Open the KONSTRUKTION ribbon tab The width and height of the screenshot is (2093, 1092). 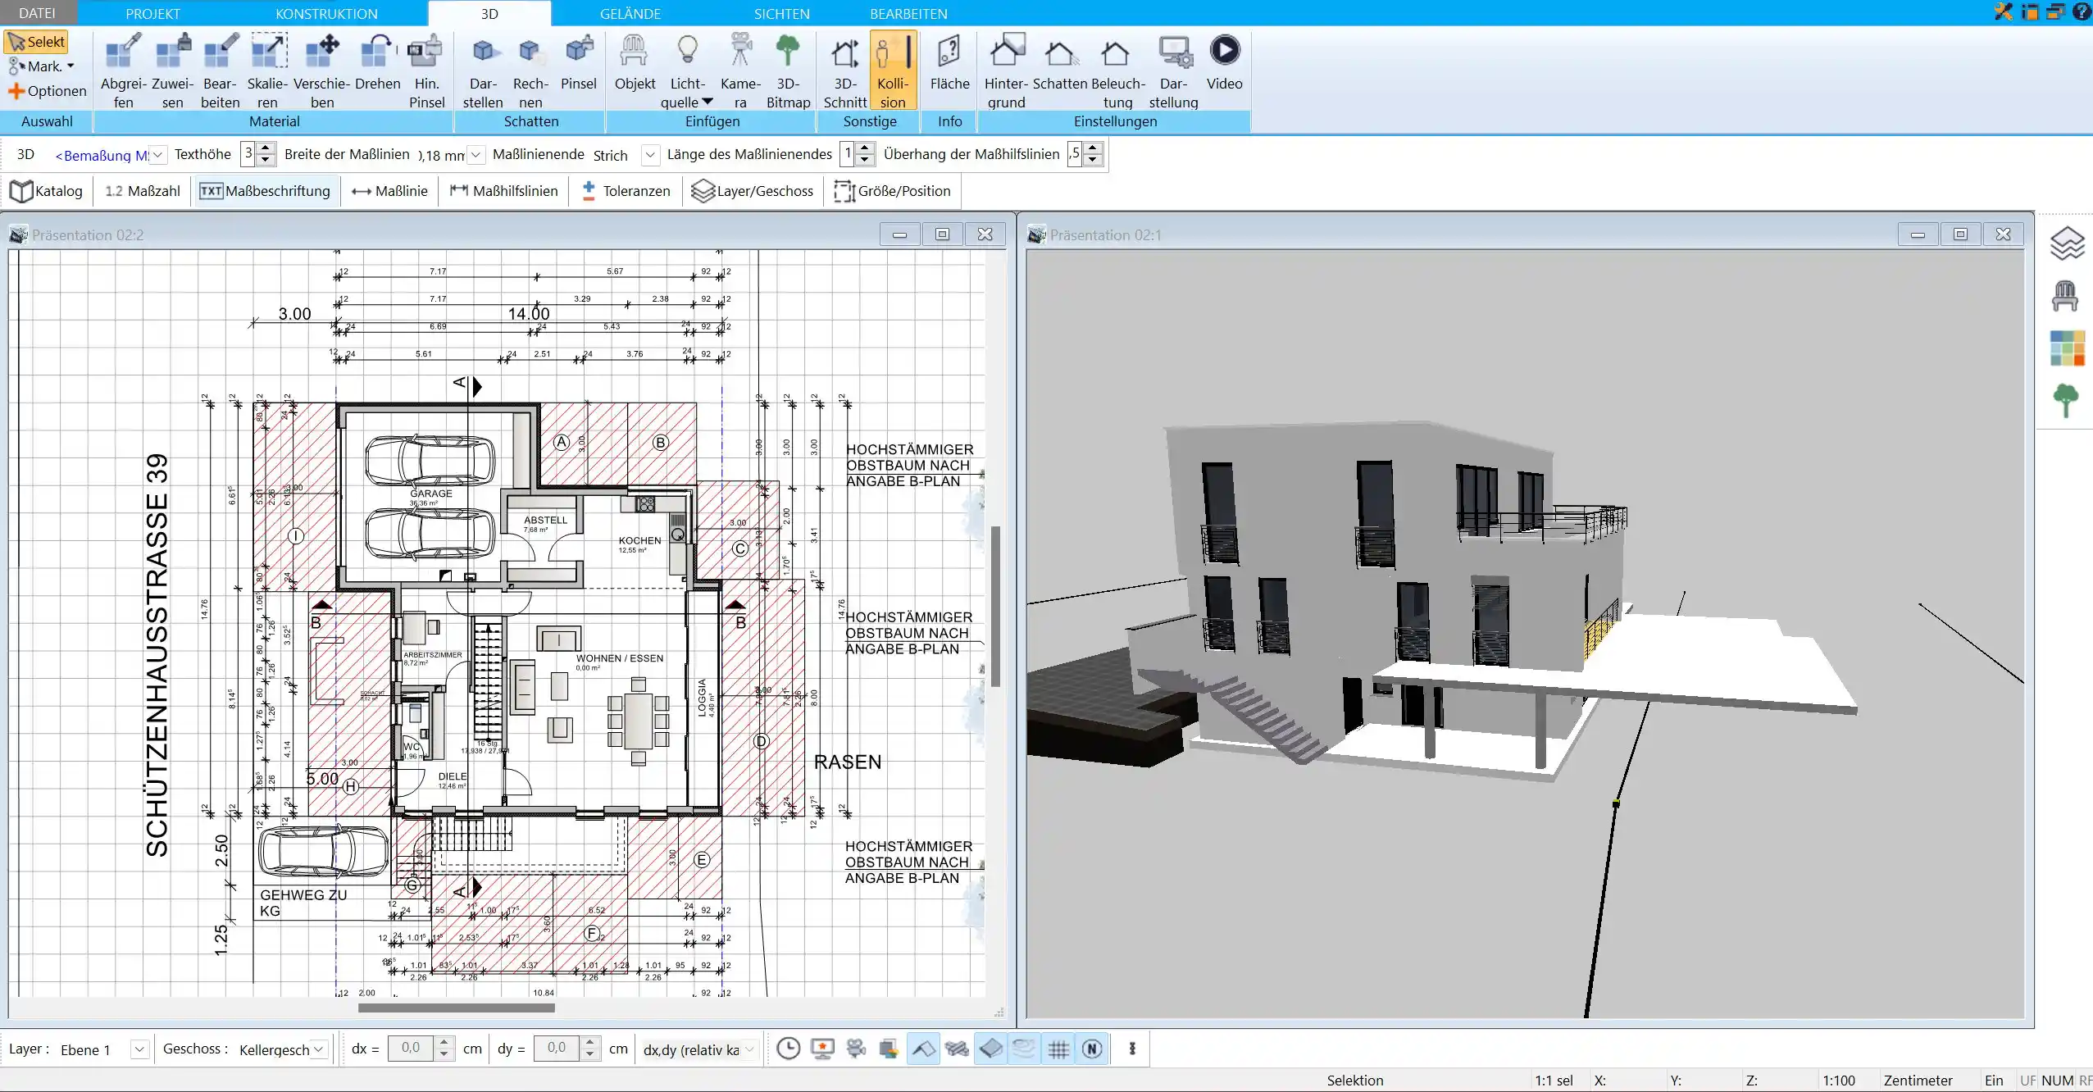pos(326,13)
